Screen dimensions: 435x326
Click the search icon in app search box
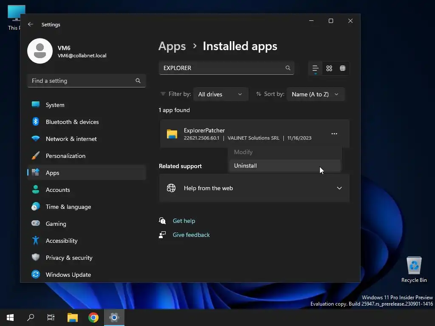click(x=288, y=68)
